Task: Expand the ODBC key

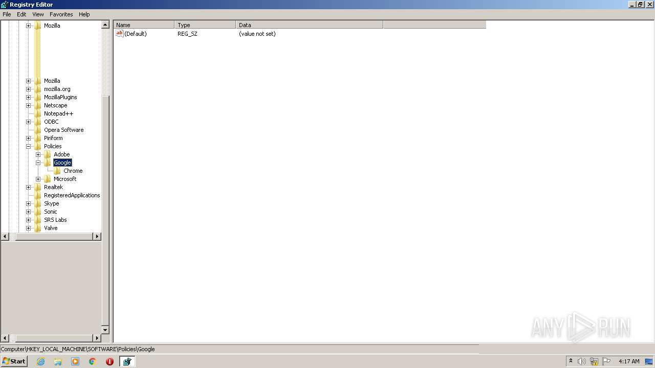Action: 28,122
